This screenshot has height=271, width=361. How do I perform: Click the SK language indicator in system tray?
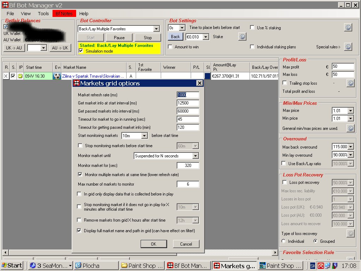313,266
